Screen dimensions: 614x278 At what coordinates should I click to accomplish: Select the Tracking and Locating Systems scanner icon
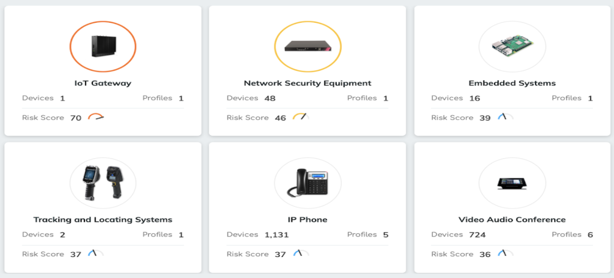pyautogui.click(x=102, y=182)
